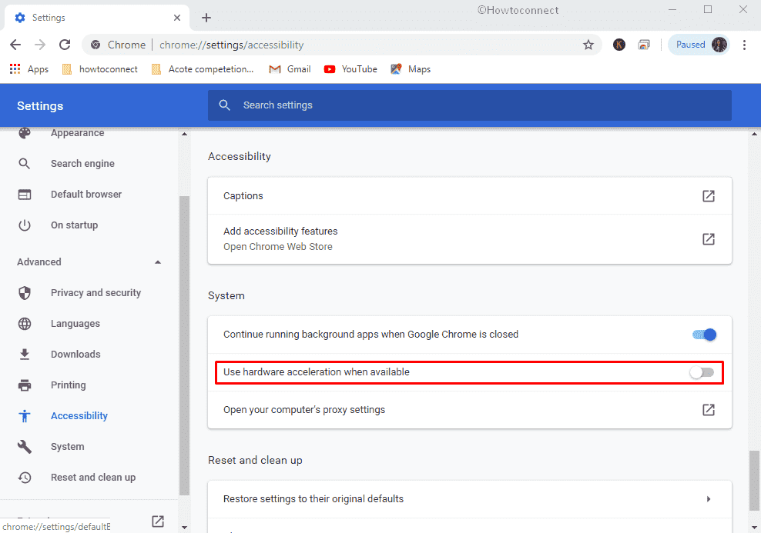The image size is (761, 533).
Task: Open Add accessibility features external link icon
Action: (709, 239)
